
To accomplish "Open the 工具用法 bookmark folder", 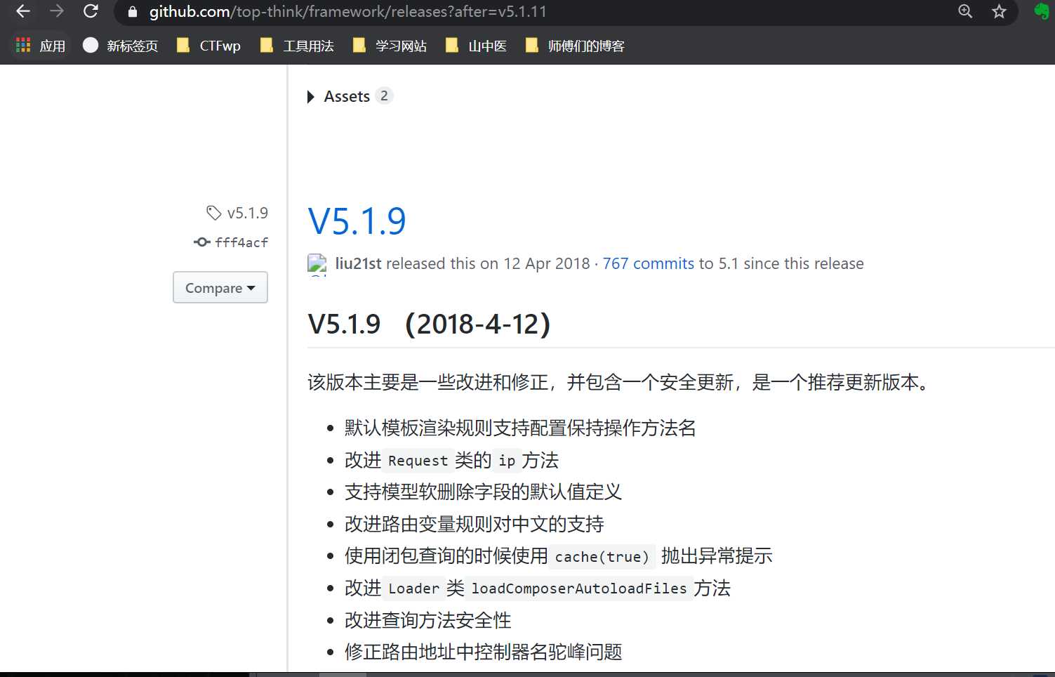I will tap(296, 46).
